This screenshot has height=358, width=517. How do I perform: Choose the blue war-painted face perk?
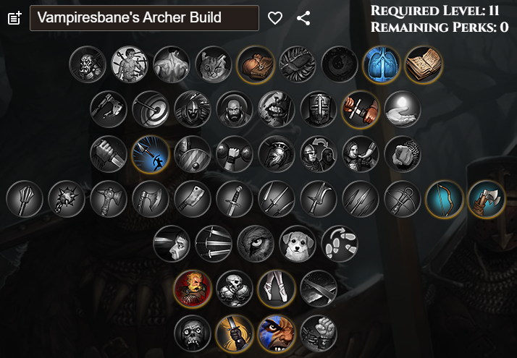pyautogui.click(x=277, y=333)
